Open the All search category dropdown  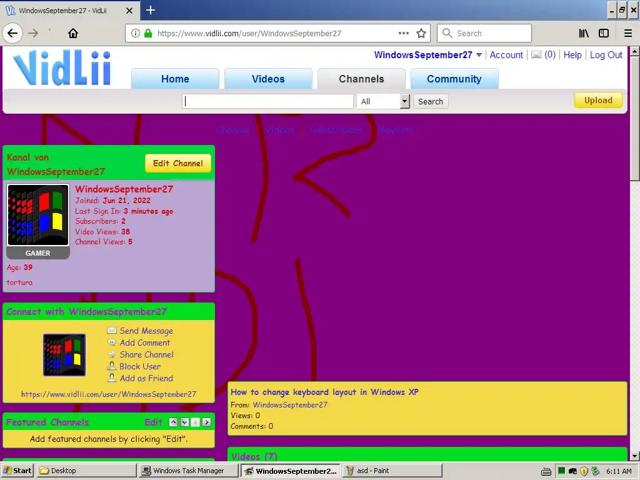pyautogui.click(x=383, y=101)
